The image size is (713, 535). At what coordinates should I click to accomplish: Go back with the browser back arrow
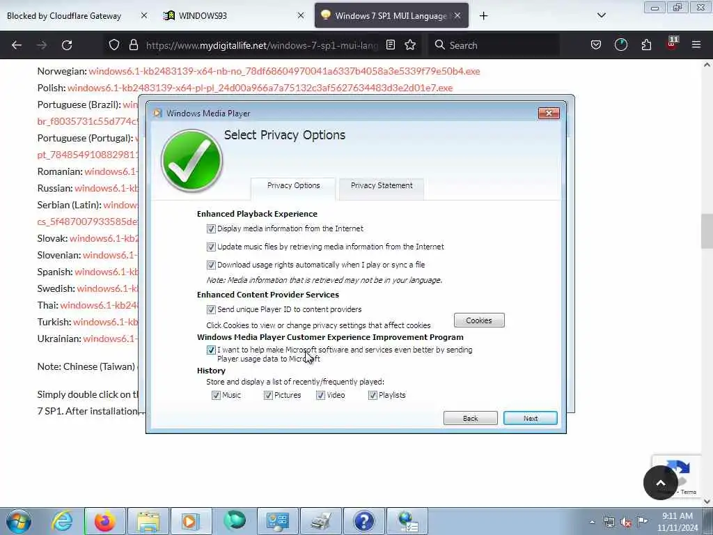[17, 45]
